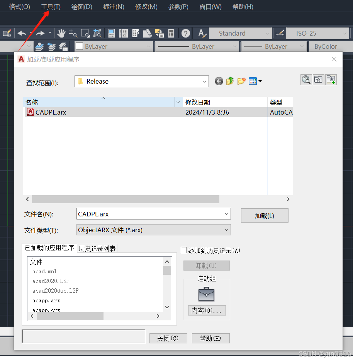Screen dimensions: 353x360
Task: Activate the Pan hand tool
Action: 61,34
